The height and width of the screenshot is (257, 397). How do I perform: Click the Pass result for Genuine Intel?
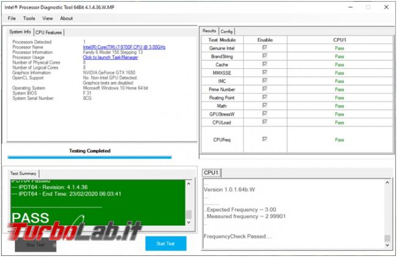(340, 48)
